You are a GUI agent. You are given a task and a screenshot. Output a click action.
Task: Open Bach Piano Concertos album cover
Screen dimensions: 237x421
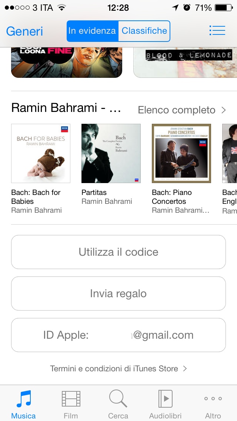coord(181,153)
